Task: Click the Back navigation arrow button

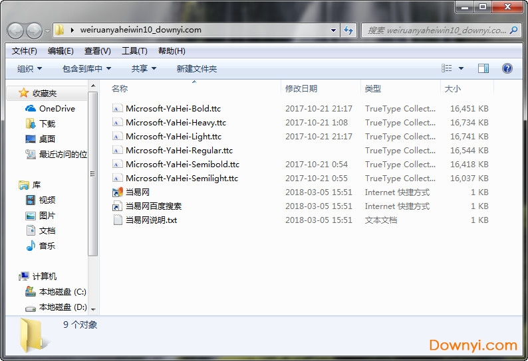Action: tap(15, 31)
